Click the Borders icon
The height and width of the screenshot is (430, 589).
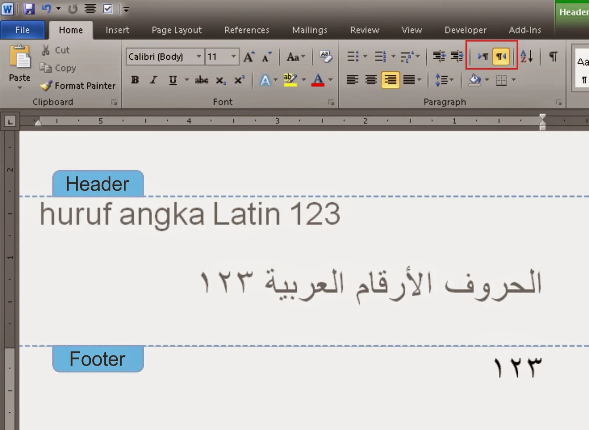pyautogui.click(x=501, y=80)
